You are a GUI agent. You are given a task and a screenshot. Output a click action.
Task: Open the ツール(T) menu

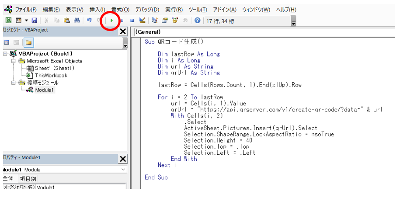(x=198, y=10)
